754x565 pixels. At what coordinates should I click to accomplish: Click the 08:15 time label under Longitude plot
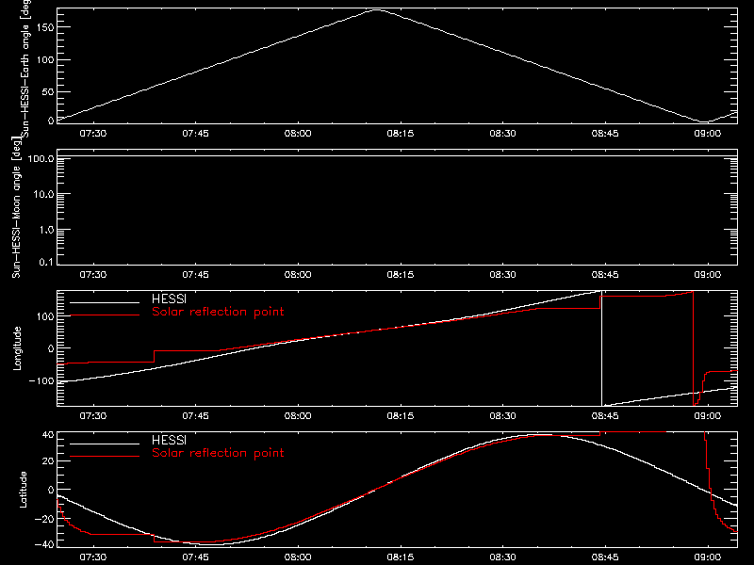tap(400, 416)
